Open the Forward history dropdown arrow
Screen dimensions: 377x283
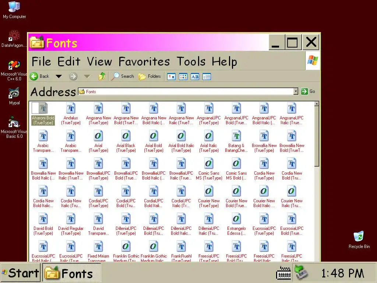pyautogui.click(x=87, y=77)
